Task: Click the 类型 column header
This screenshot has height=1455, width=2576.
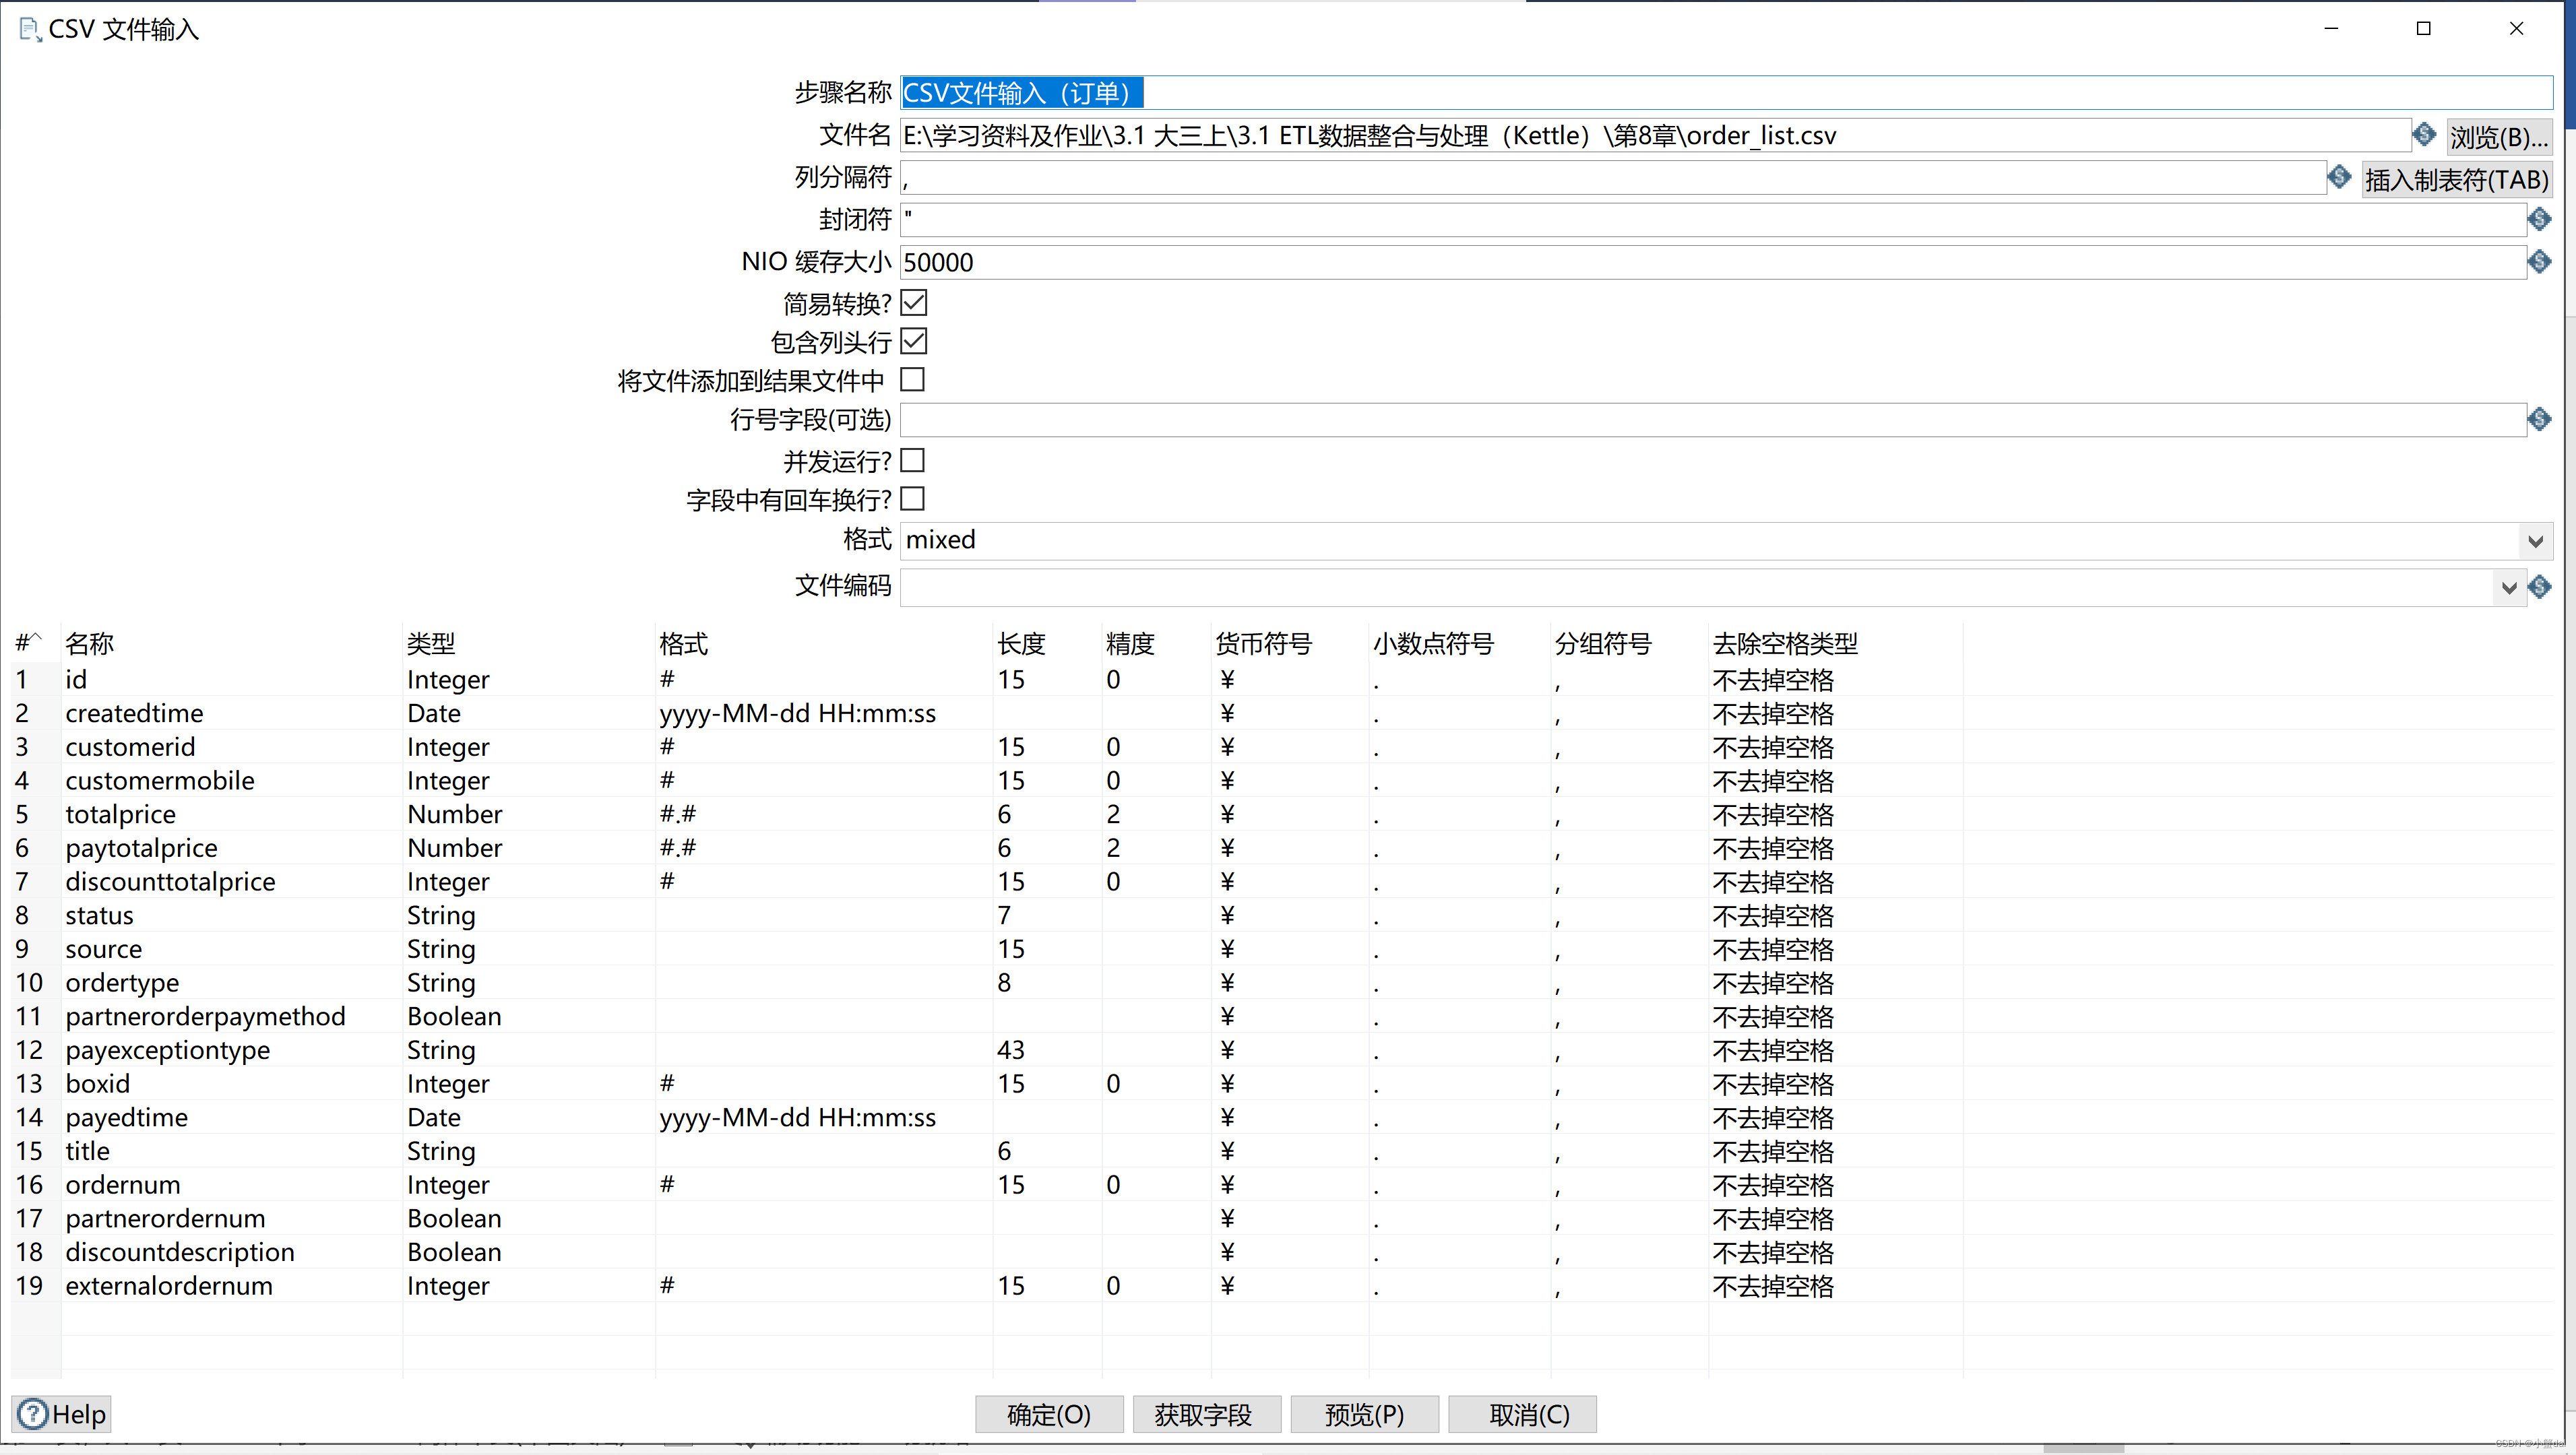Action: (431, 643)
